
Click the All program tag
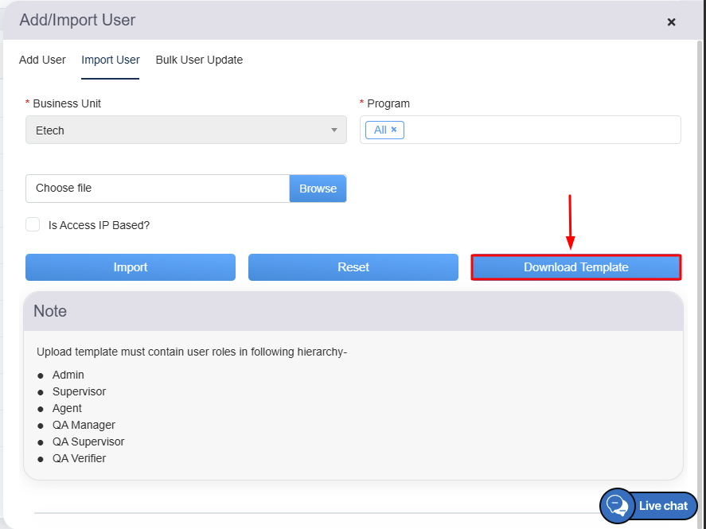[380, 130]
